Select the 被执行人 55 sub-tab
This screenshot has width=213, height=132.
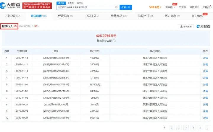point(9,26)
